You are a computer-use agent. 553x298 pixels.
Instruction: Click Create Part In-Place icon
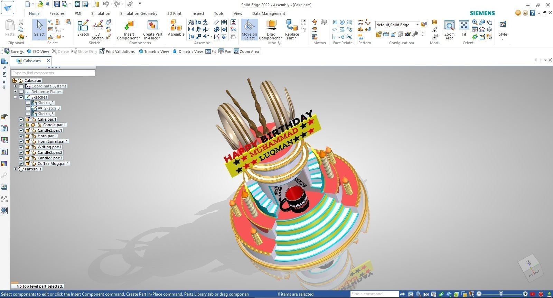152,26
